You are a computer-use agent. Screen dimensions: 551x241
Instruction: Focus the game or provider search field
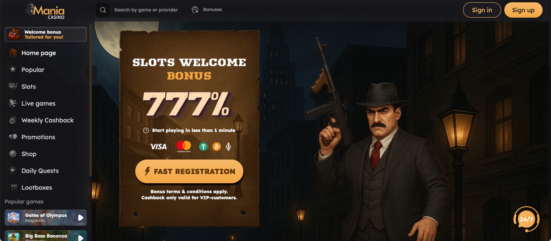146,10
